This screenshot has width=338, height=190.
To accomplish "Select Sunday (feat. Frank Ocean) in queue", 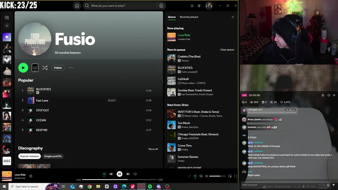I will tap(201, 92).
